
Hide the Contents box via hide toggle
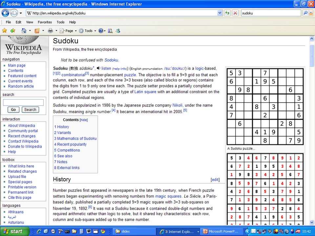[84, 120]
